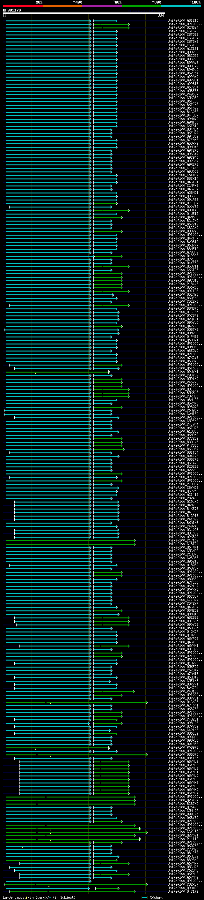Open hit UniRef100_C6T5S2

(183, 34)
